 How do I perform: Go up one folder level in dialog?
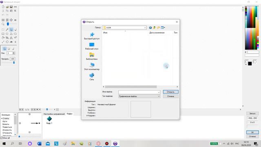[x=154, y=27]
